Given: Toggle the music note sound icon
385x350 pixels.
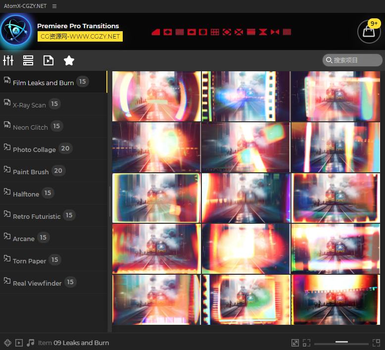Looking at the screenshot, I should click(x=31, y=343).
